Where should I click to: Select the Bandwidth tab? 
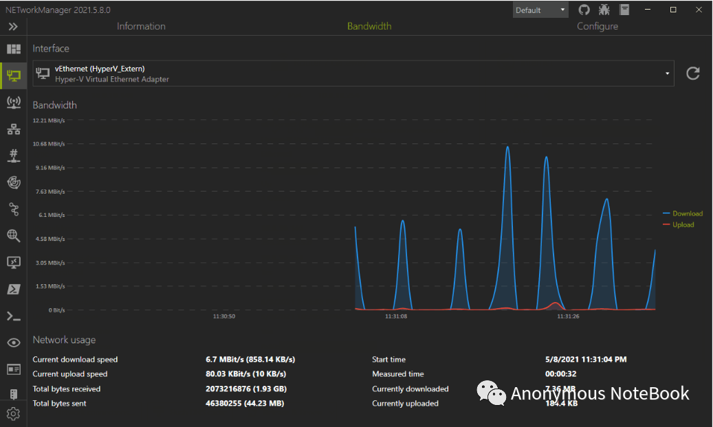tap(369, 26)
